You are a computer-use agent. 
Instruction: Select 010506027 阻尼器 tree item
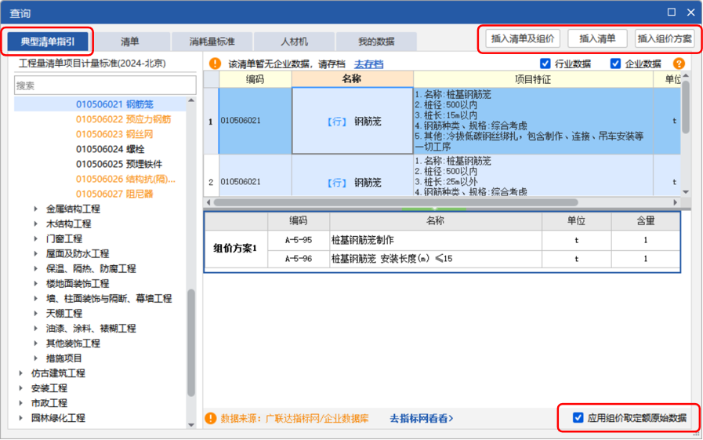point(114,194)
